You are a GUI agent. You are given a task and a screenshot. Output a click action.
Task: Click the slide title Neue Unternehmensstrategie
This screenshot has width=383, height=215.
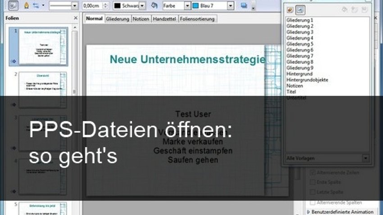click(x=187, y=59)
